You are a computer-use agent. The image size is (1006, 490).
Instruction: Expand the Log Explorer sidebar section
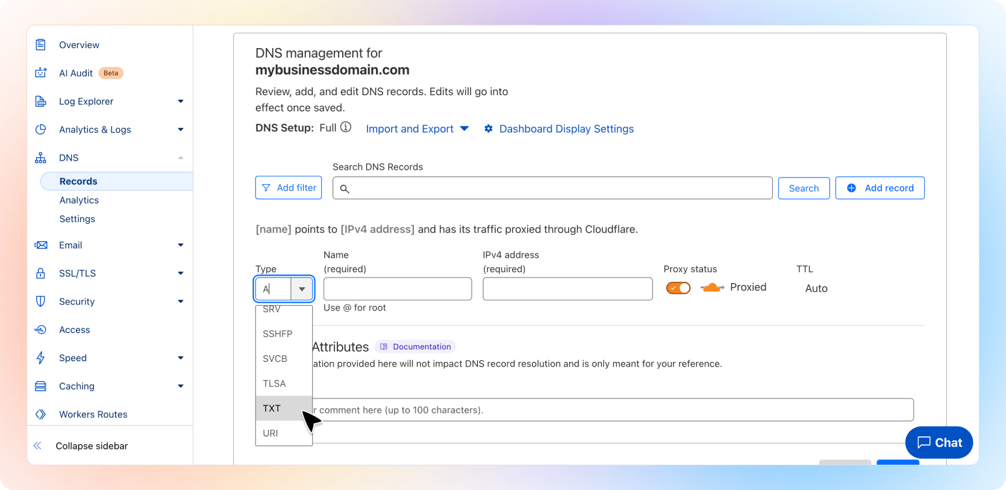[x=181, y=101]
